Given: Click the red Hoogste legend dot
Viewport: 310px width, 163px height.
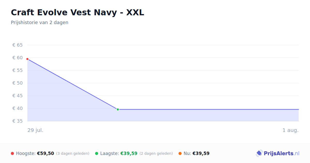Looking at the screenshot, I should coord(12,153).
